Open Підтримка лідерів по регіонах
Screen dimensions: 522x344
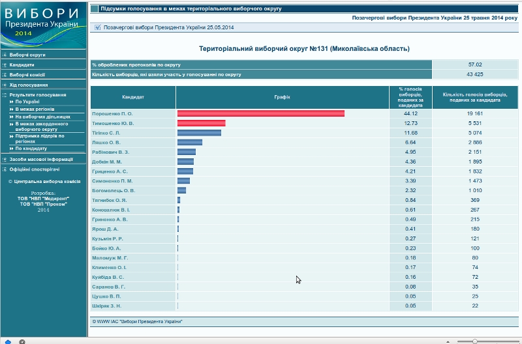pos(40,139)
